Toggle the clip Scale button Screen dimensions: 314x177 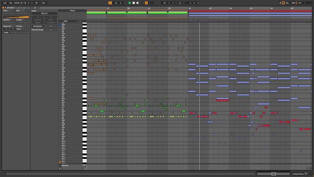coord(6,32)
